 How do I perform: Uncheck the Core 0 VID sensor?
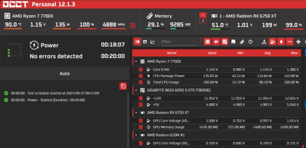(x=141, y=69)
